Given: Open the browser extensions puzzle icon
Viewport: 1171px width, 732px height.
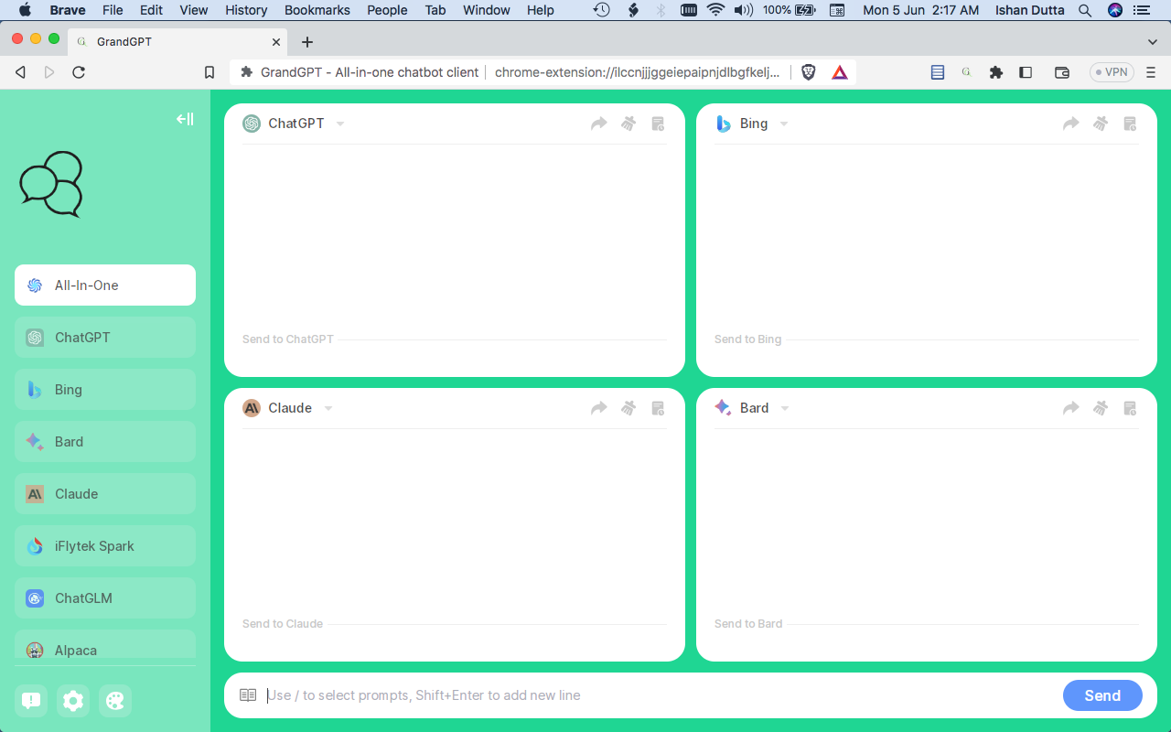Looking at the screenshot, I should [x=996, y=72].
